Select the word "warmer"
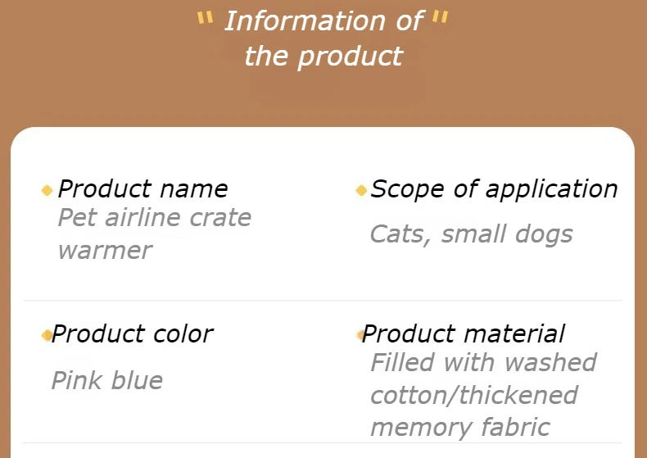Image resolution: width=647 pixels, height=458 pixels. point(105,250)
